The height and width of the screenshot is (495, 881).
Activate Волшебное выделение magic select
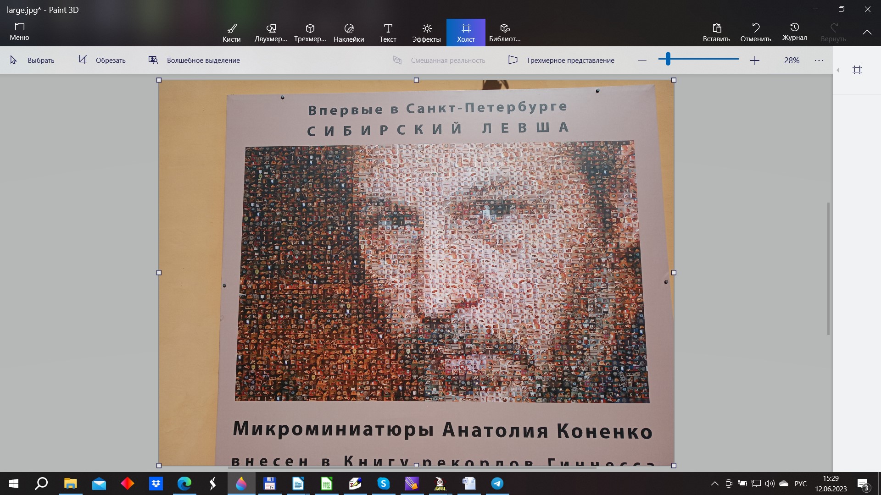coord(194,60)
